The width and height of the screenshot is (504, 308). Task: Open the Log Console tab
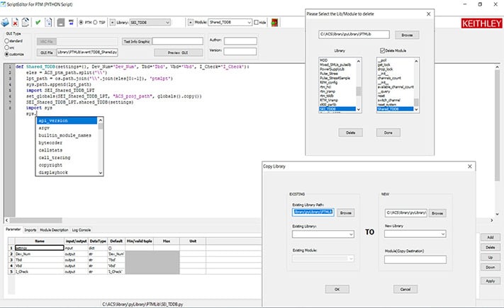(x=82, y=230)
